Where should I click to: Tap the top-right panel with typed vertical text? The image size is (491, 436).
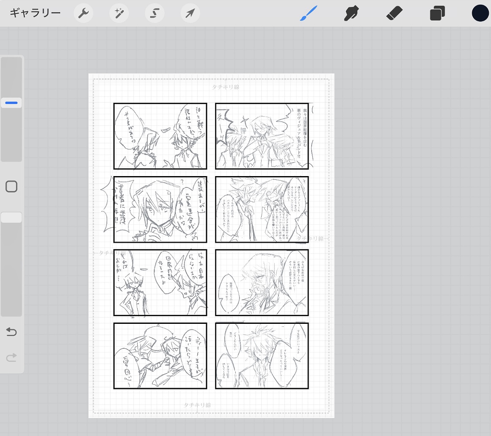pos(262,136)
